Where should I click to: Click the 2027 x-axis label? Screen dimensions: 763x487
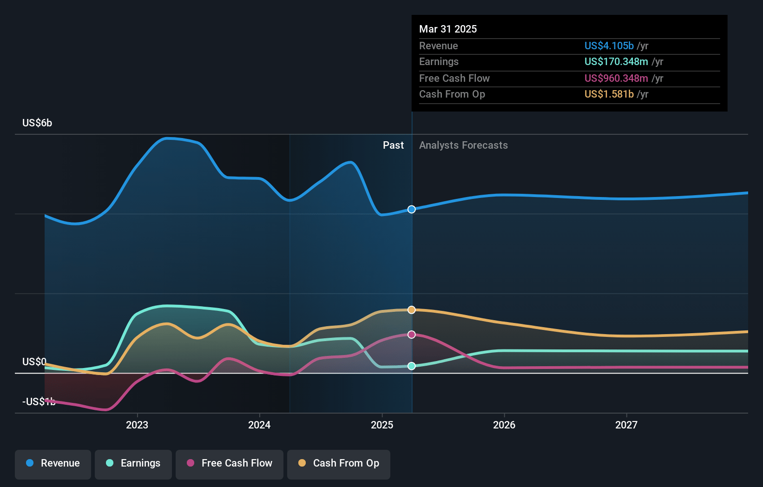(x=626, y=425)
